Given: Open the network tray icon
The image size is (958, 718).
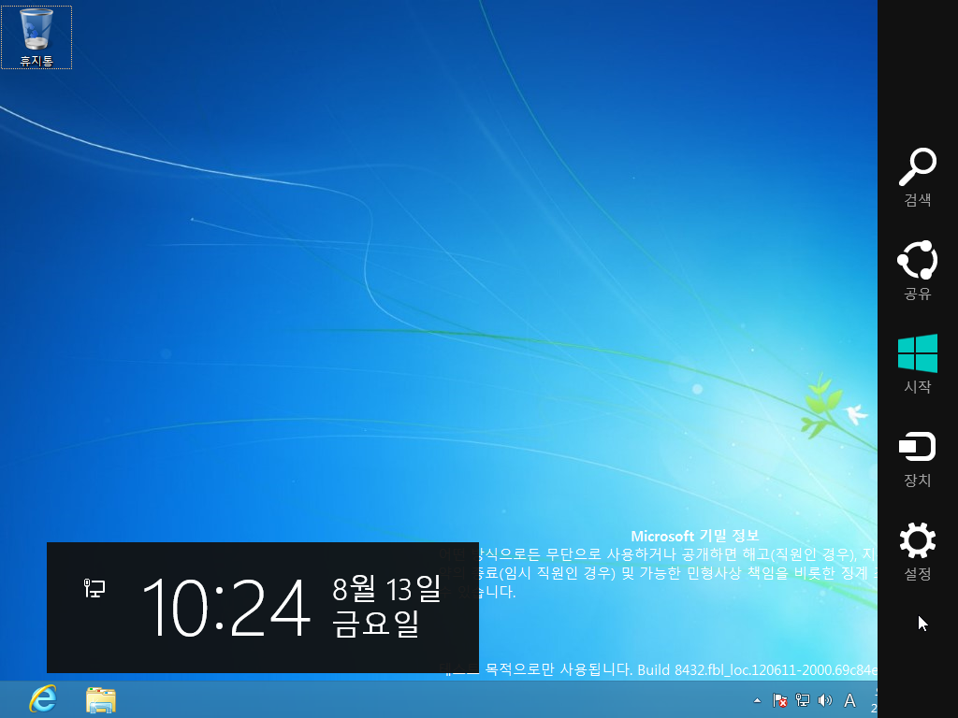Looking at the screenshot, I should coord(802,700).
